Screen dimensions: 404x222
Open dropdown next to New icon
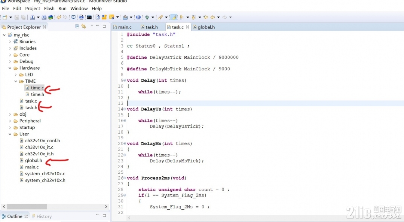[10, 17]
